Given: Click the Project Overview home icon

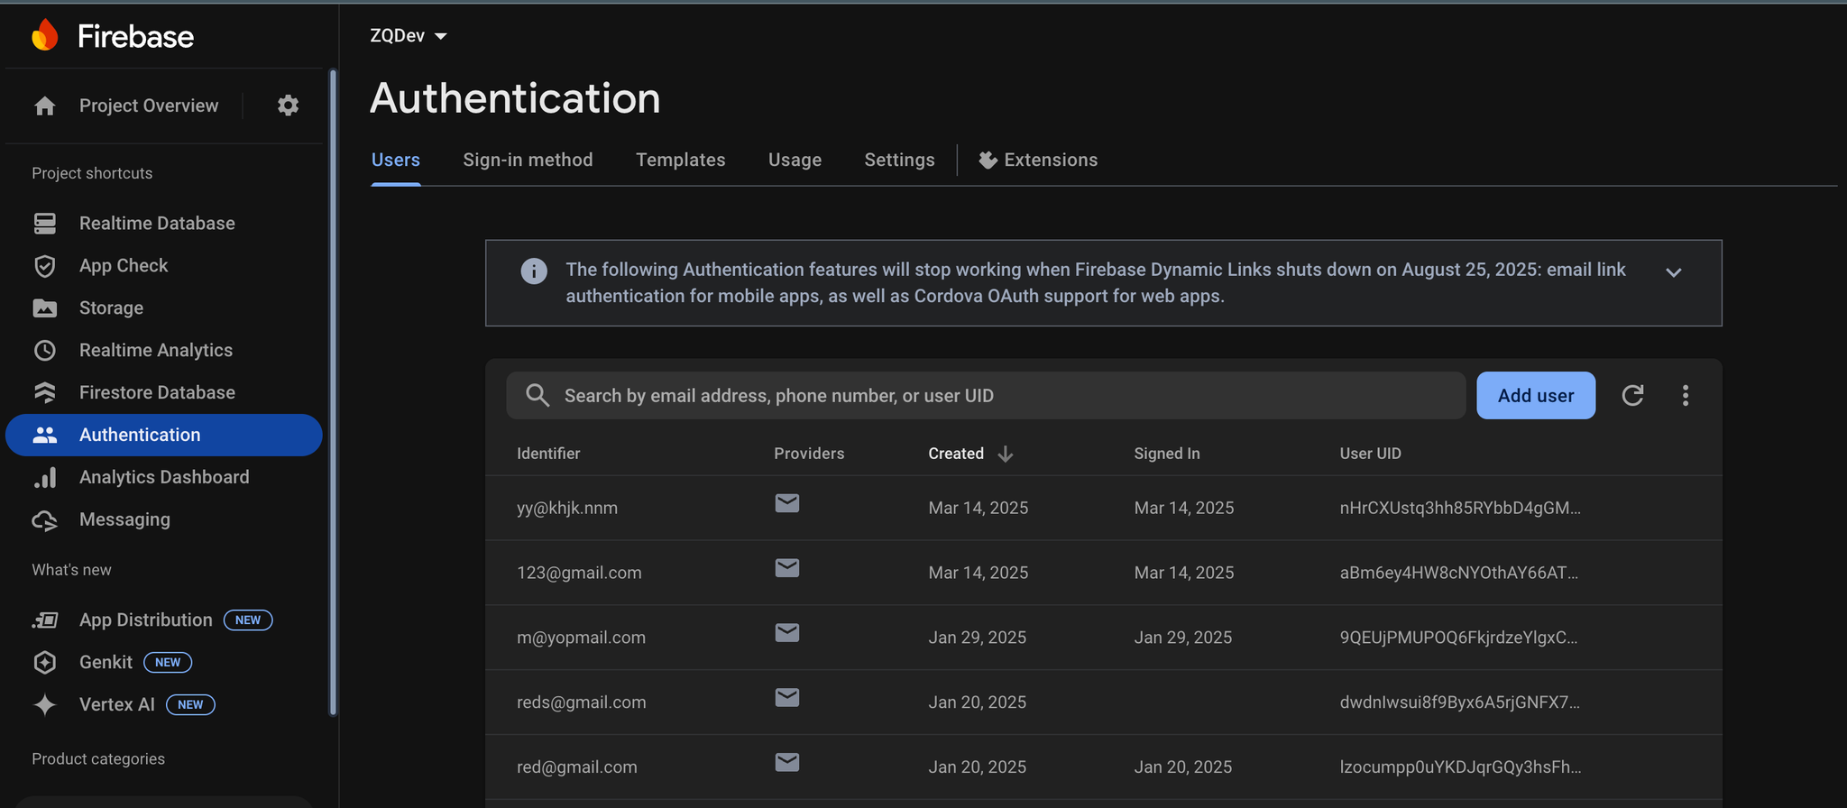Looking at the screenshot, I should tap(45, 106).
